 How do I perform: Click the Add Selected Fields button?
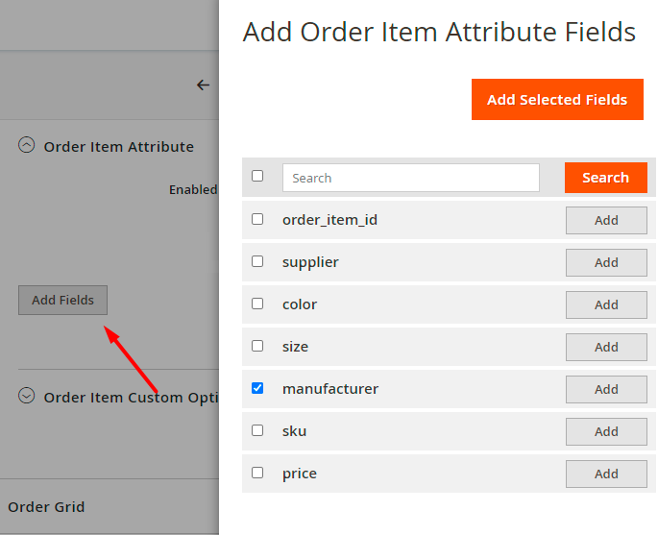[x=557, y=100]
